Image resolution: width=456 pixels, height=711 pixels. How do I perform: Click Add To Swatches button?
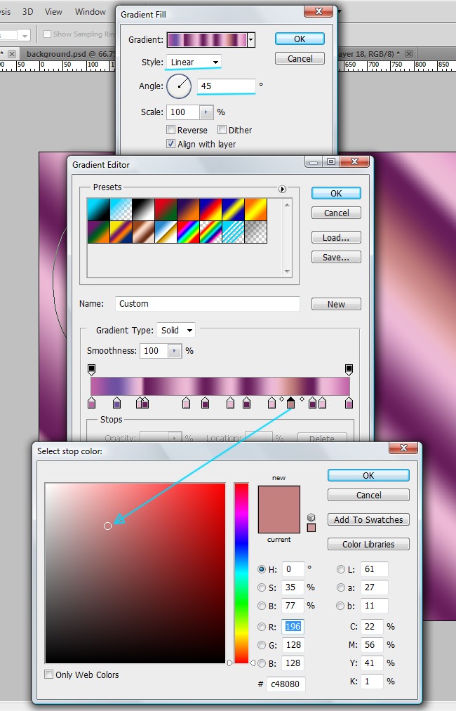click(x=368, y=519)
